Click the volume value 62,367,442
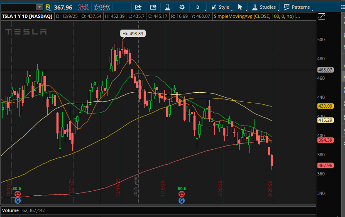The height and width of the screenshot is (217, 345). pos(34,210)
